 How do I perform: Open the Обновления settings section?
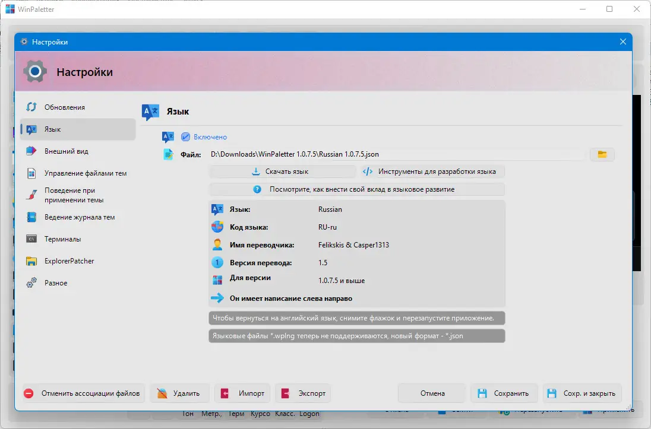[78, 107]
